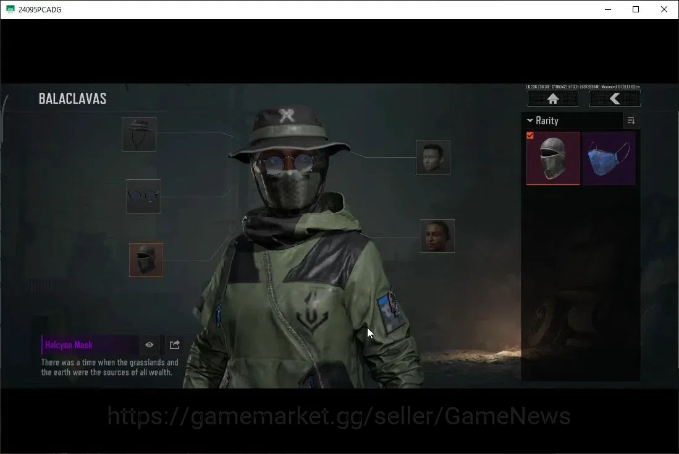Open the lower face head slot
Viewport: 679px width, 454px height.
coord(437,236)
